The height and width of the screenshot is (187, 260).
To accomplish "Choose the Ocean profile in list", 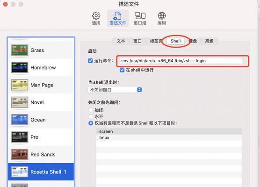I will [41, 120].
